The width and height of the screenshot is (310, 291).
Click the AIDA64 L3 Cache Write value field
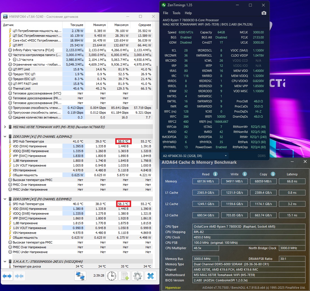point(234,215)
